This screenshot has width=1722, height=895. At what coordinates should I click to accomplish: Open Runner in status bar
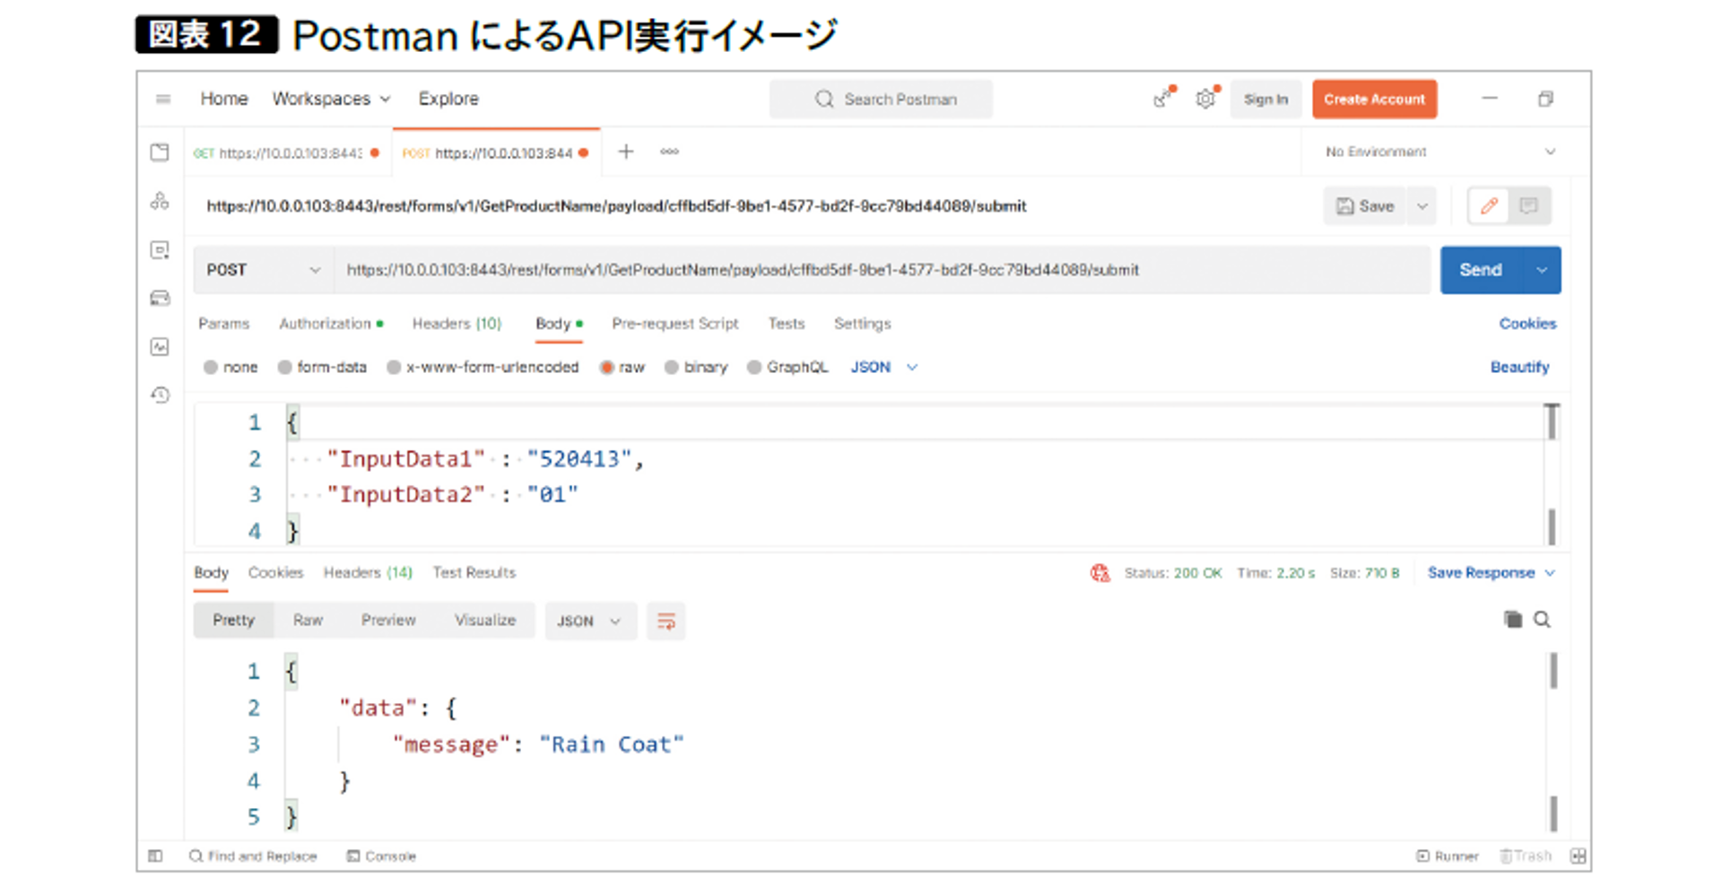pyautogui.click(x=1448, y=856)
